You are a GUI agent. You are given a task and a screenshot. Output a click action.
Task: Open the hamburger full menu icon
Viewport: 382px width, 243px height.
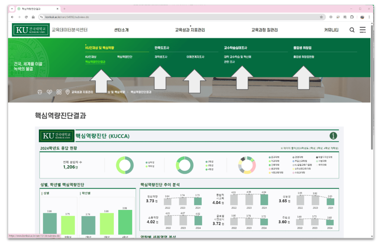(363, 30)
